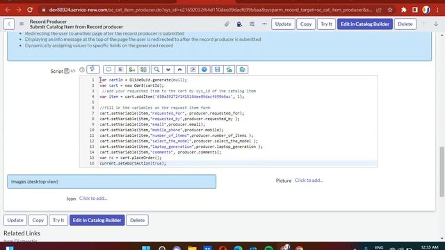Click the personalize form settings icon
Image resolution: width=445 pixels, height=250 pixels.
pos(252,24)
